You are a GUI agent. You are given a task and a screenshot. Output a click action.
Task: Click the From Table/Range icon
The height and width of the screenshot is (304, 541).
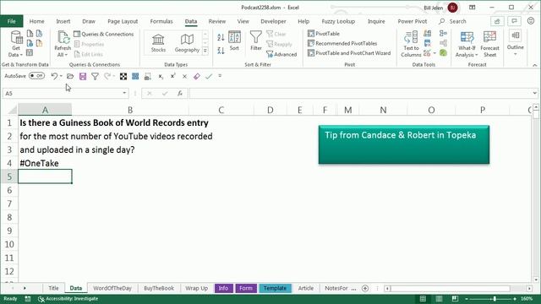(30, 52)
